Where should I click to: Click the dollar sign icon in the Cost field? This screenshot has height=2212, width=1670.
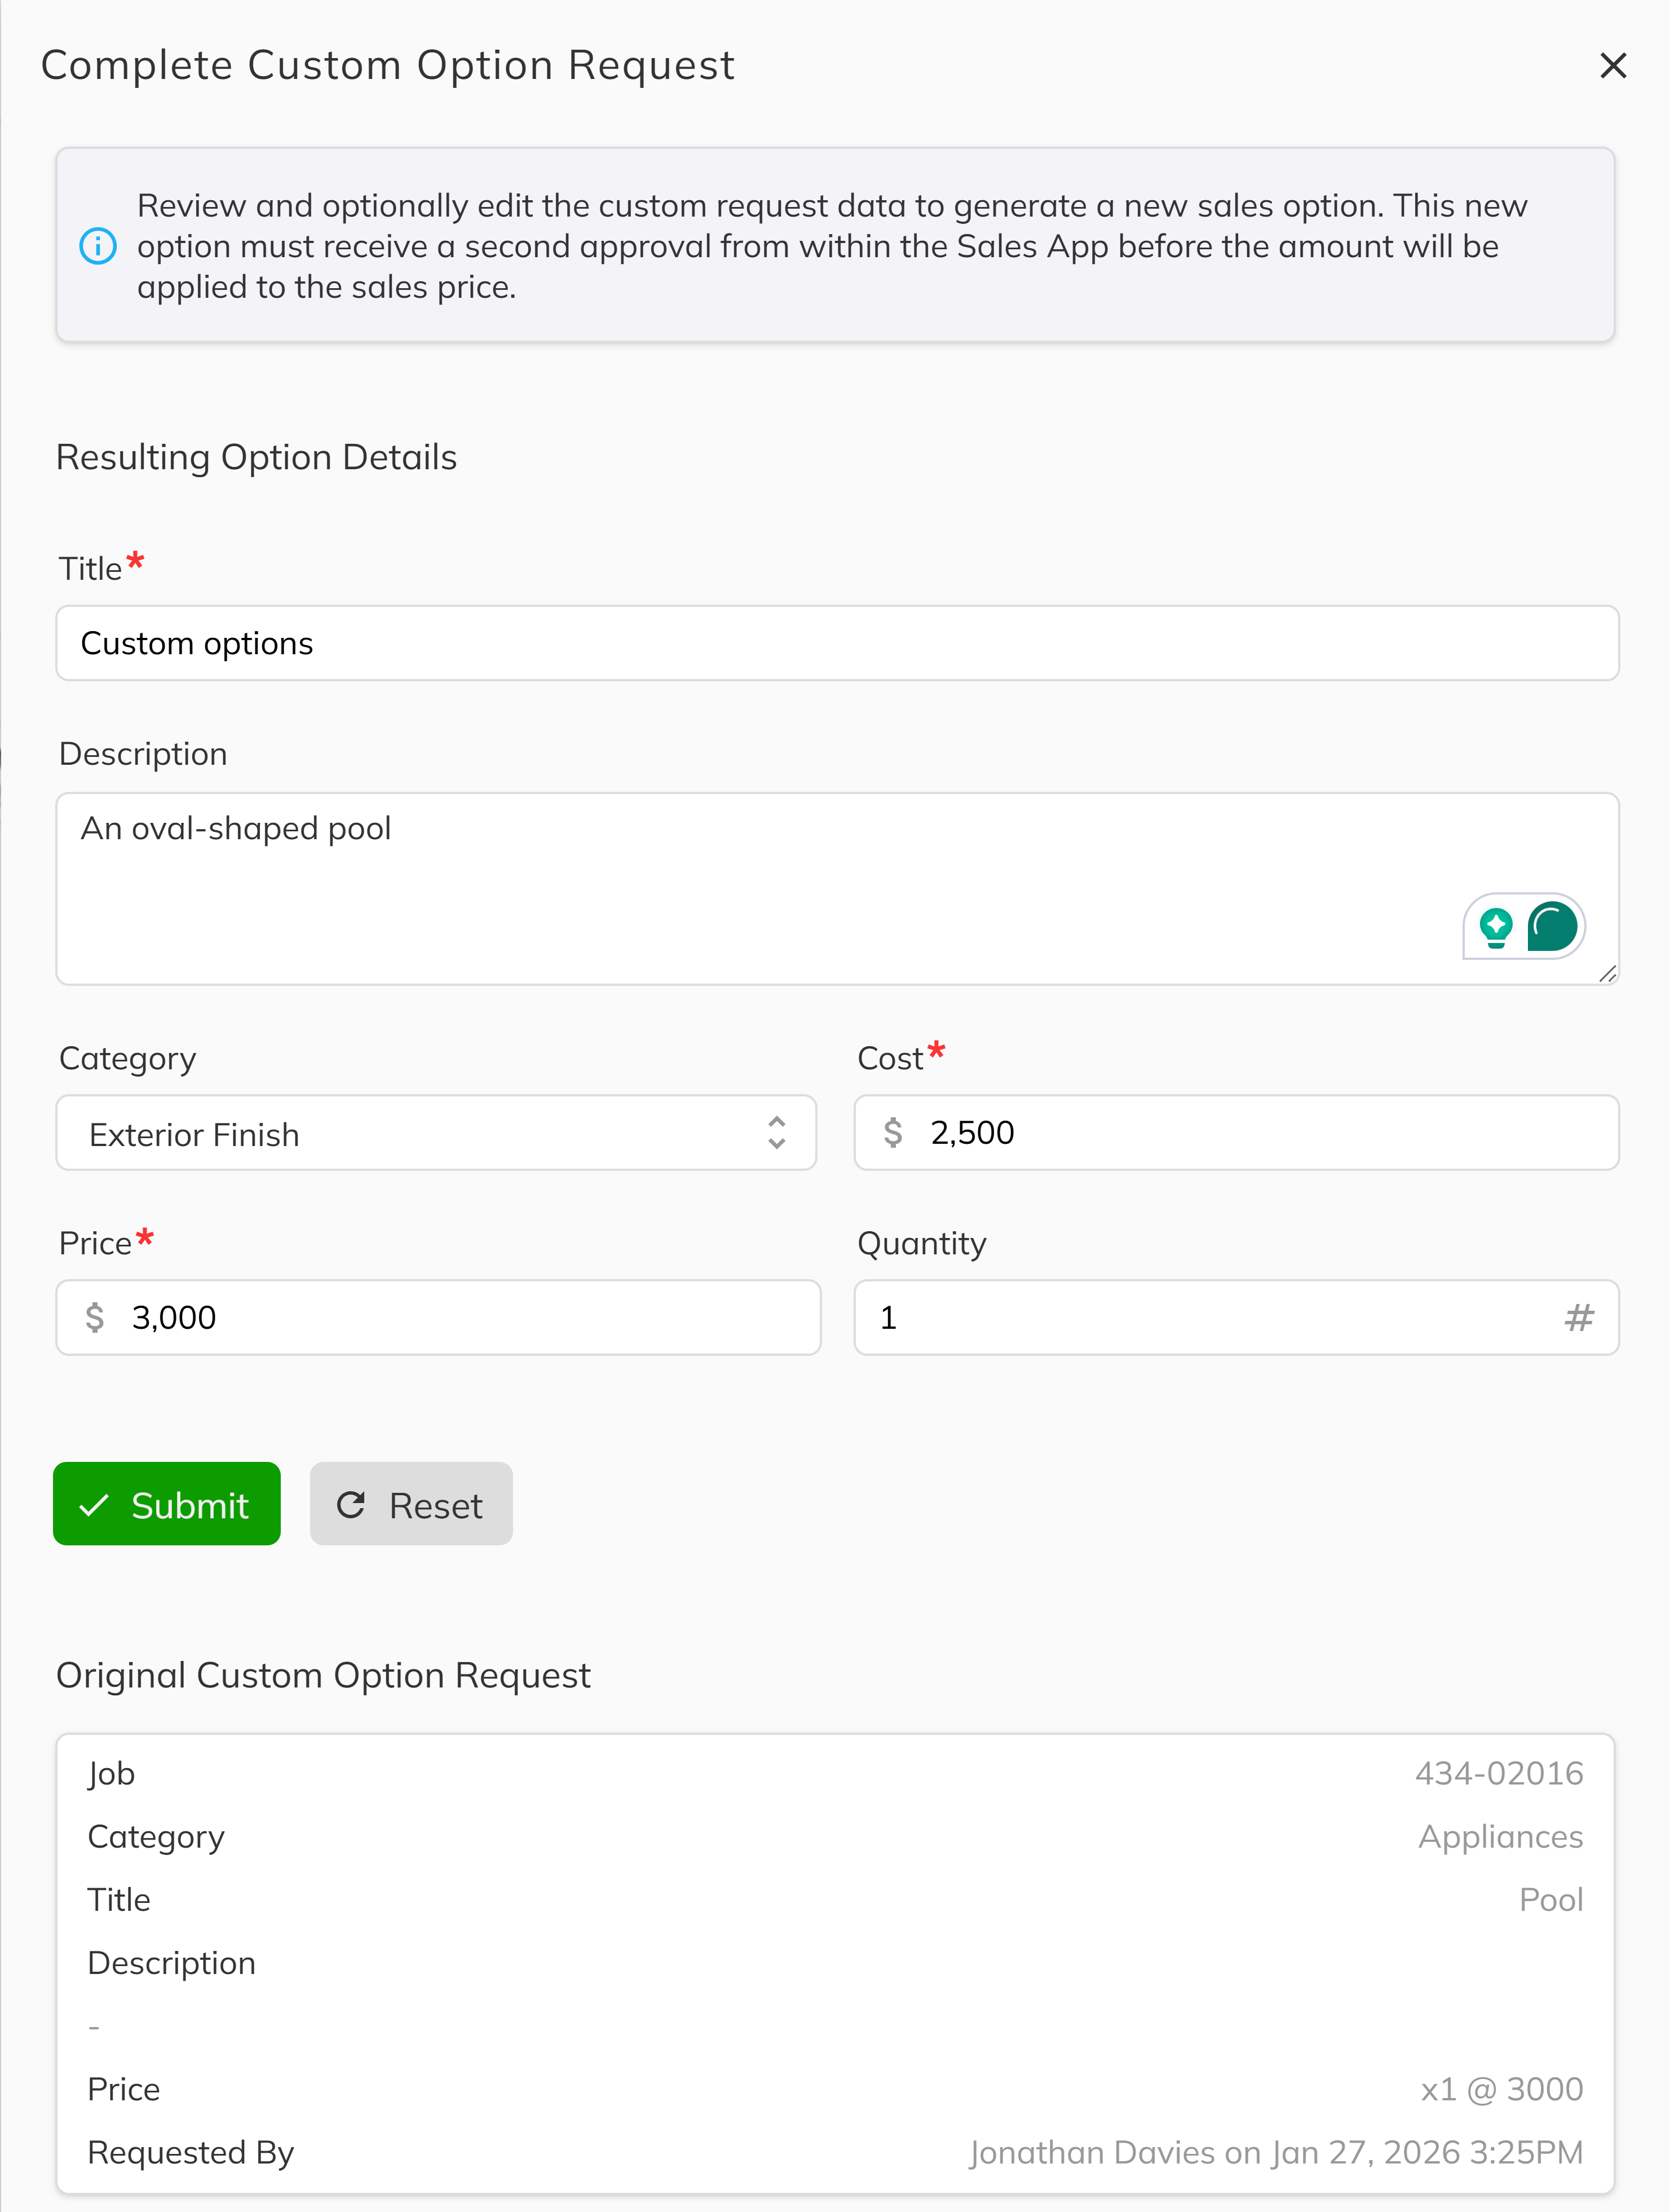[x=894, y=1132]
